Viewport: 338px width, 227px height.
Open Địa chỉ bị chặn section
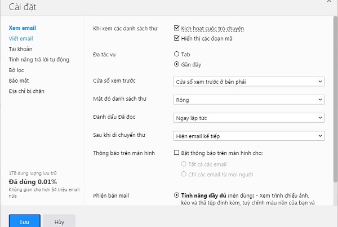point(28,91)
